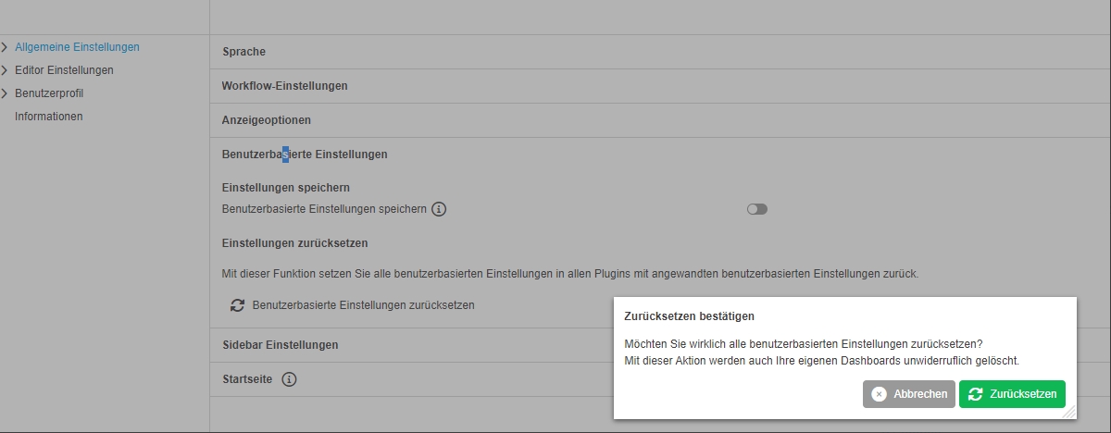The width and height of the screenshot is (1111, 433).
Task: Click the info icon beside Benutzerbasierte Einstellungen speichern
Action: coord(439,209)
